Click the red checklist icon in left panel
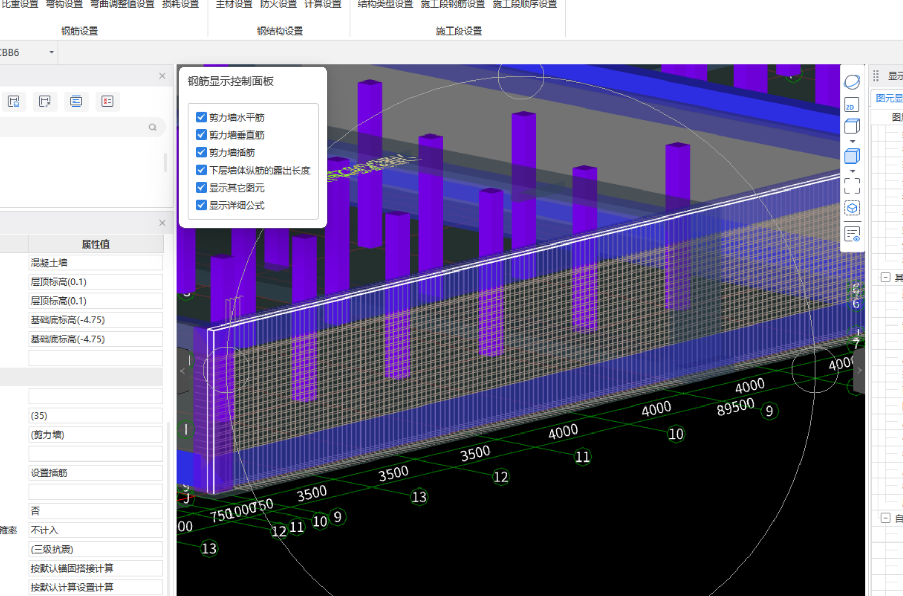The width and height of the screenshot is (903, 596). (107, 101)
